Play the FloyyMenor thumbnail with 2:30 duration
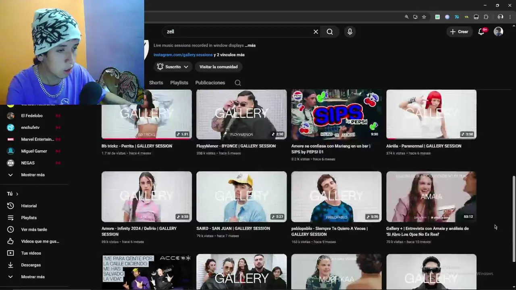The width and height of the screenshot is (516, 290). [241, 114]
